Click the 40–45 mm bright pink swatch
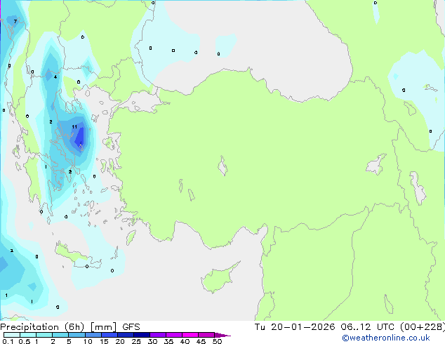 pyautogui.click(x=190, y=335)
